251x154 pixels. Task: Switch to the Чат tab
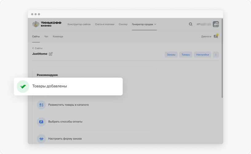[x=46, y=36]
